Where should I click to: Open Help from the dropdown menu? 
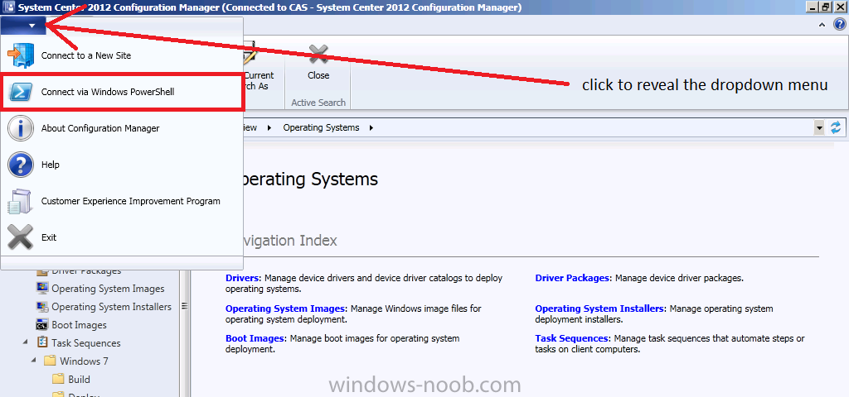(51, 165)
